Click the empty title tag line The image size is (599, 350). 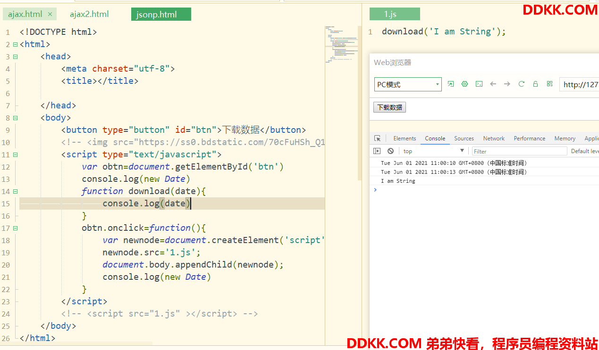click(100, 81)
